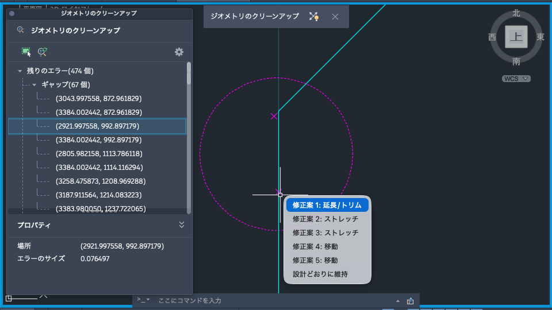Click 西 on the view compass
The image size is (552, 310).
492,37
